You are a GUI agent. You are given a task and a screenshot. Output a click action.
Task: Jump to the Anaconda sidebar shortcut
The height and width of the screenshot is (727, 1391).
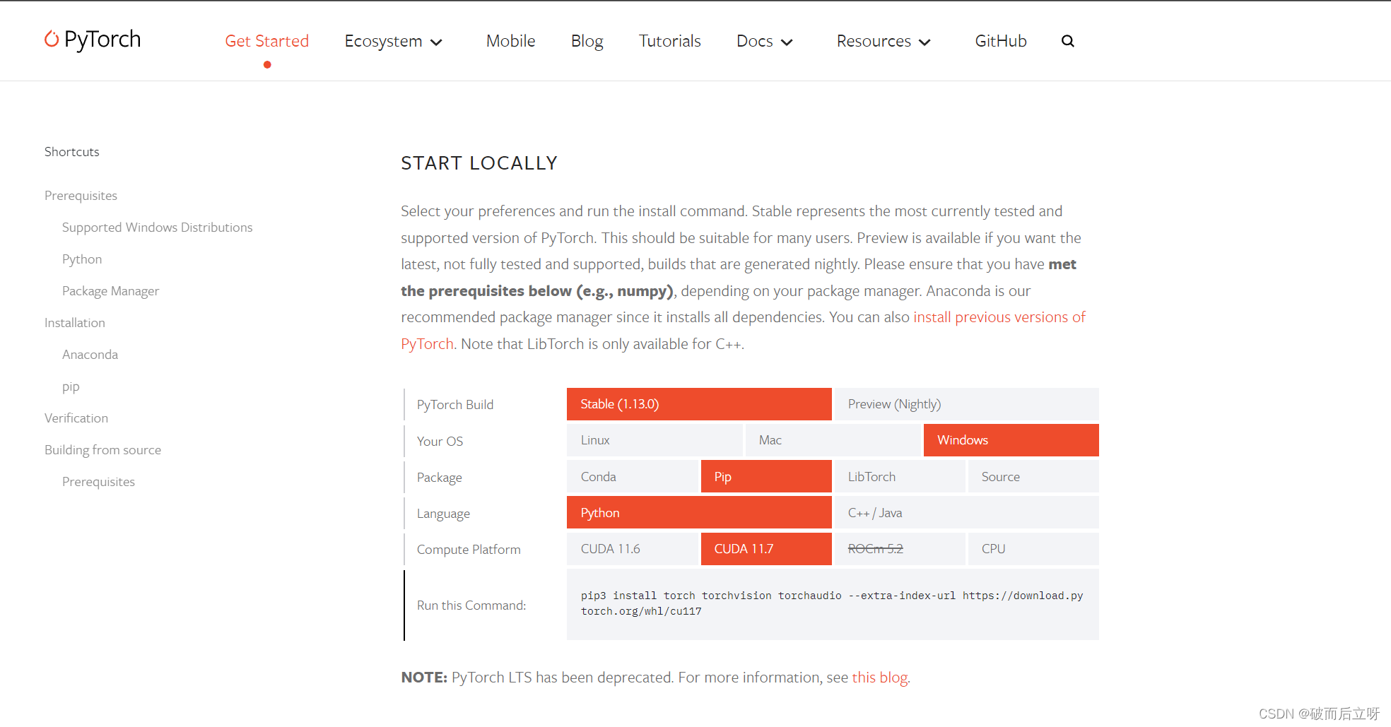[90, 355]
